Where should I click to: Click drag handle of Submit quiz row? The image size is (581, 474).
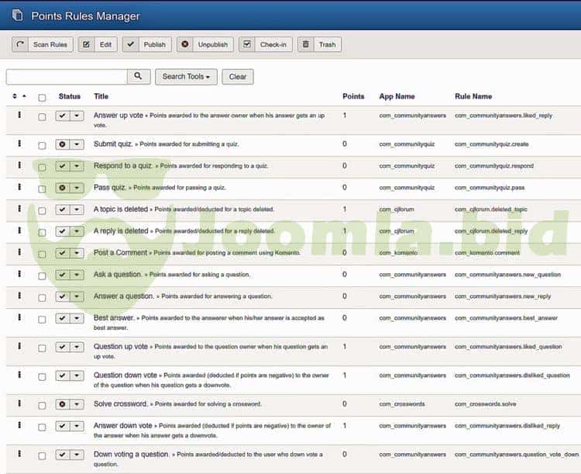point(19,144)
